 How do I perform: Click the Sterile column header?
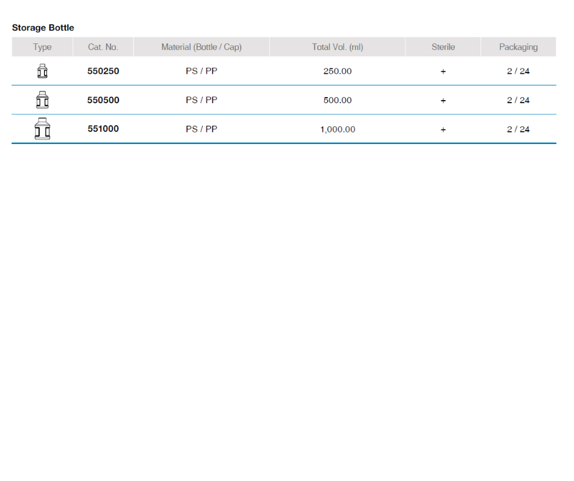(x=443, y=47)
